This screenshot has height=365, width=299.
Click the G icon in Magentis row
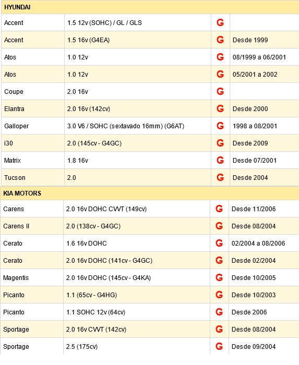click(x=219, y=278)
